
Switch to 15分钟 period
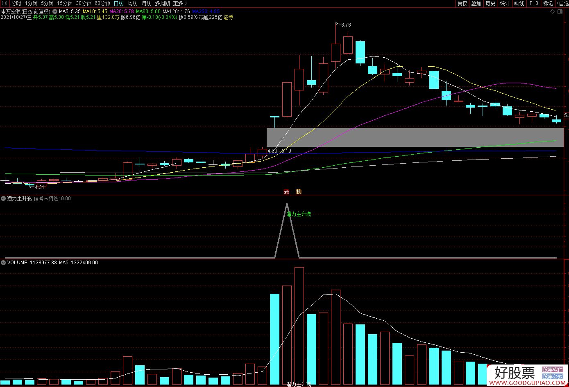[65, 3]
